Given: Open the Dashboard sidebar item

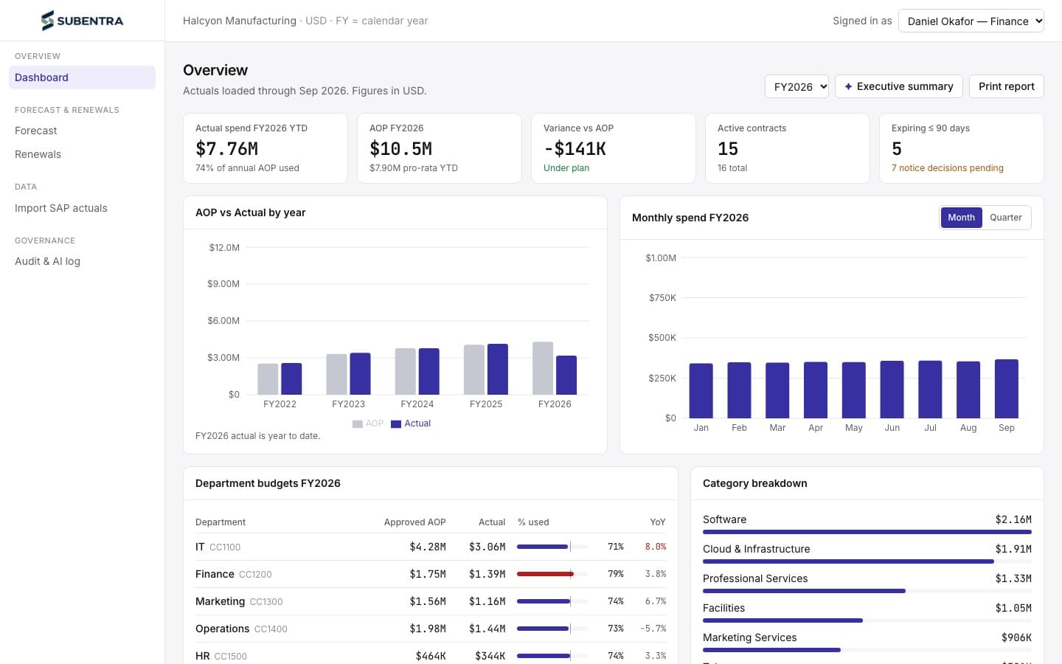Looking at the screenshot, I should (82, 77).
